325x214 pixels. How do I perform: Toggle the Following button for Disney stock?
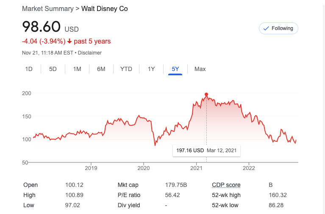click(x=279, y=28)
